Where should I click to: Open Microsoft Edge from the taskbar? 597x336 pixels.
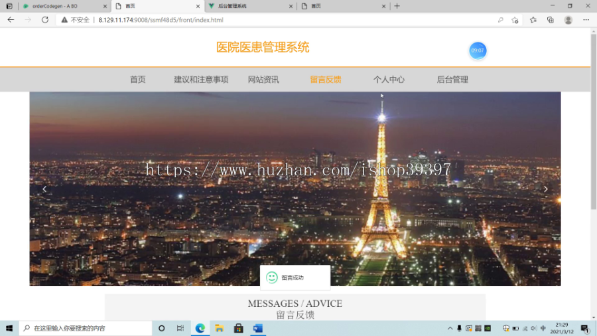(200, 329)
